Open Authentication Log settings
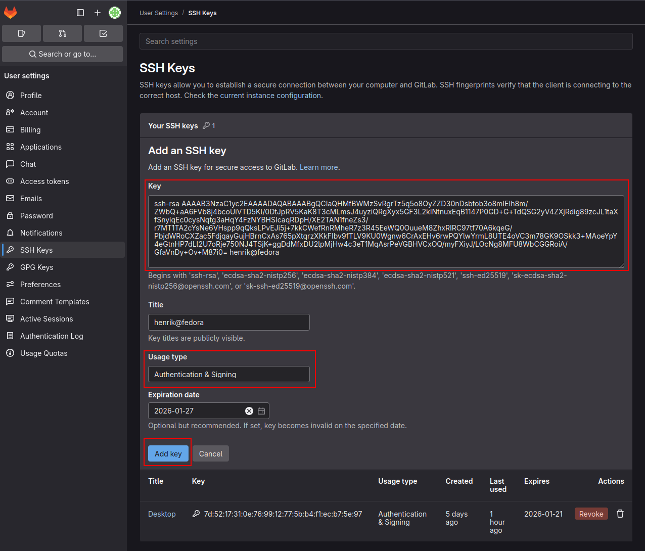645x551 pixels. pyautogui.click(x=63, y=336)
